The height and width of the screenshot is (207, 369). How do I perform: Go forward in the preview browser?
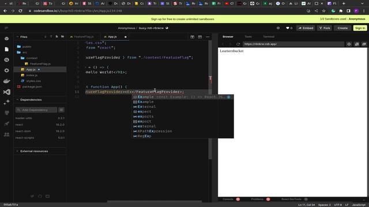coord(231,44)
